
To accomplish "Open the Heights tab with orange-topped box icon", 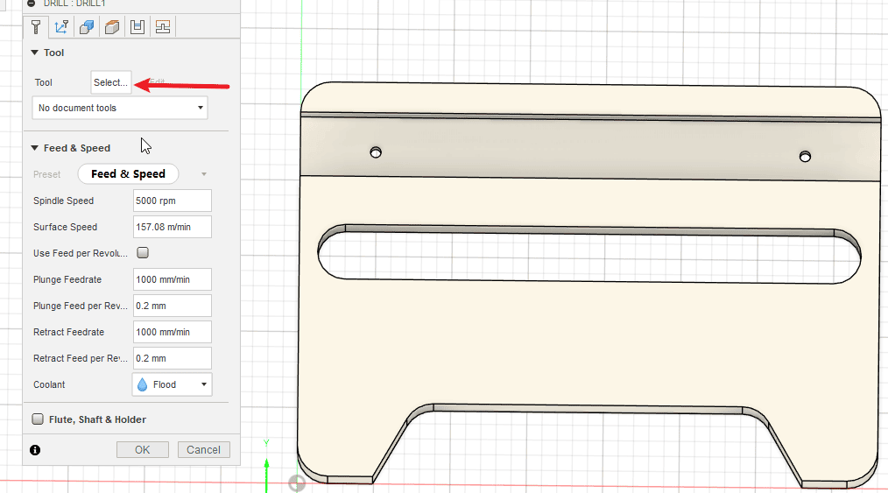I will 112,27.
